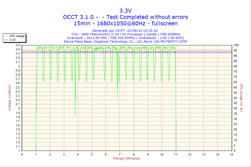Click the 3.5 value on voltage axis
Screen dimensions: 251x167
(18, 45)
